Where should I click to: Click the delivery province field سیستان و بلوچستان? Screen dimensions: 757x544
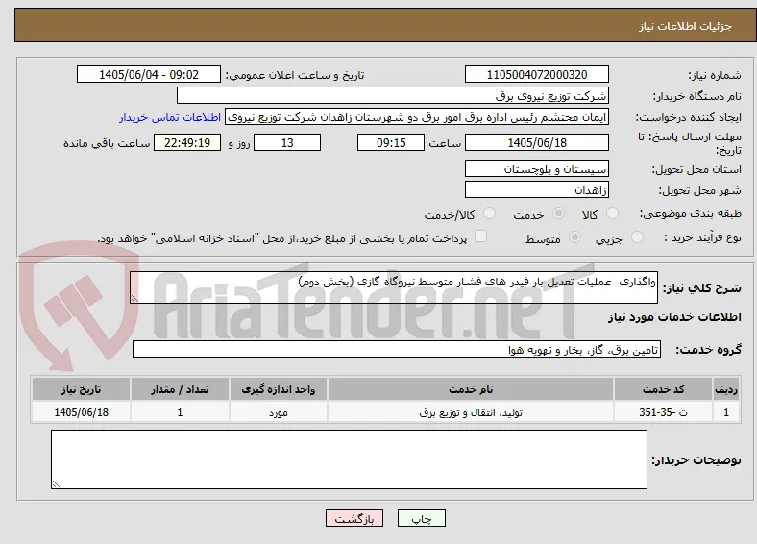[x=537, y=168]
